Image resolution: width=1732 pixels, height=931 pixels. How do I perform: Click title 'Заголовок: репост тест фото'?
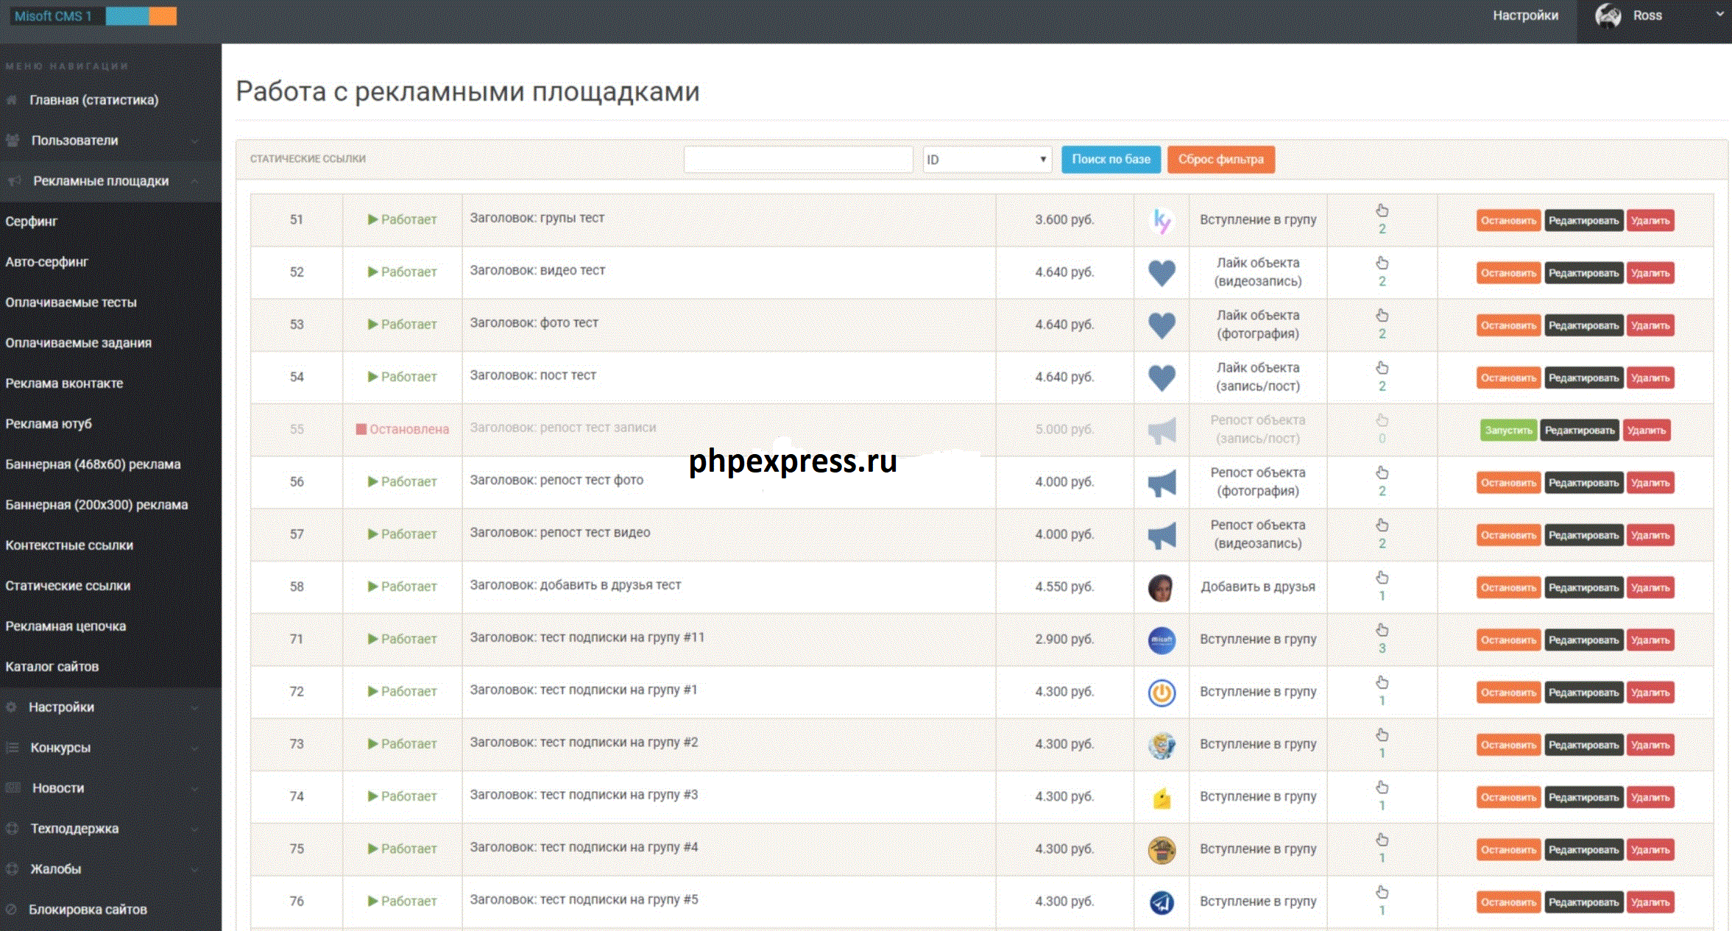[556, 480]
